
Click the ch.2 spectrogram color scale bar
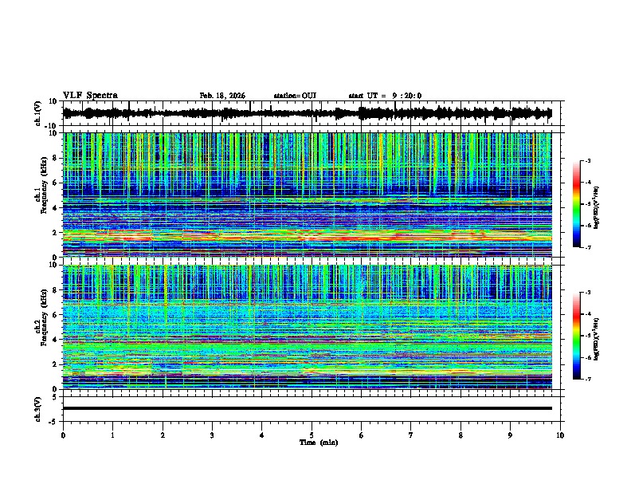[x=576, y=336]
